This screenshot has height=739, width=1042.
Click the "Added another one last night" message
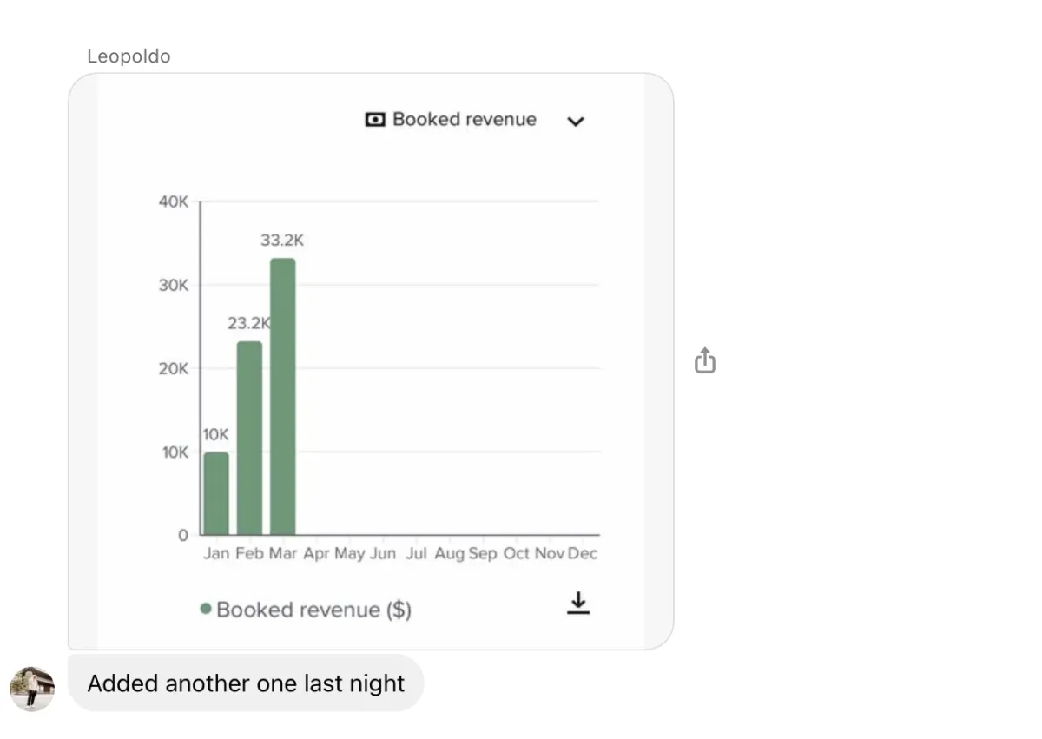[x=246, y=683]
